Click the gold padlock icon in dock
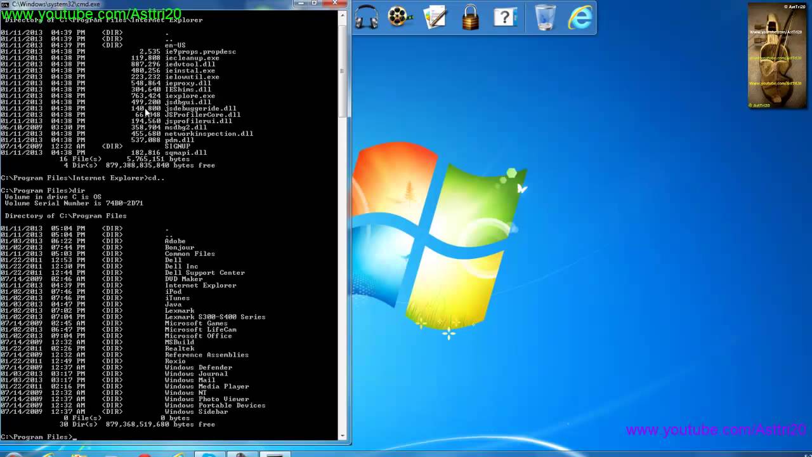This screenshot has width=812, height=457. tap(470, 17)
